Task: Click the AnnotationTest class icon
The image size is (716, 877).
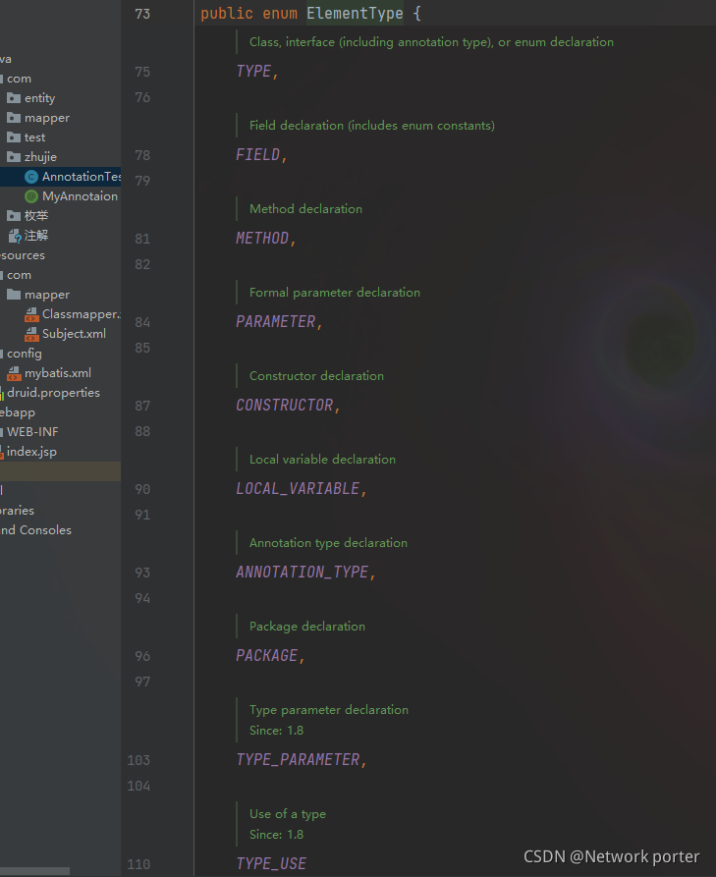Action: (31, 177)
